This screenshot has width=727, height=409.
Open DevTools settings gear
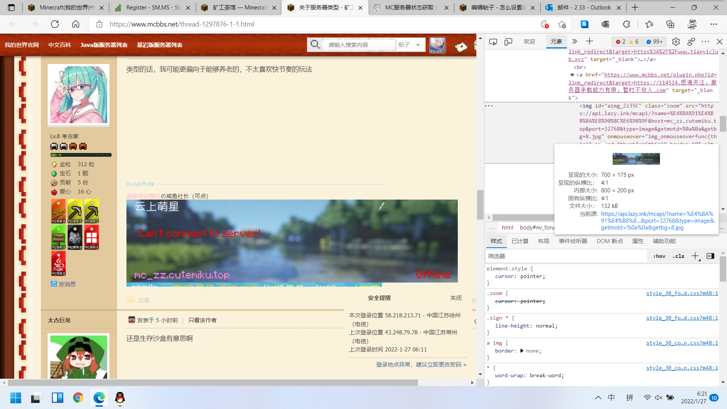pyautogui.click(x=676, y=42)
